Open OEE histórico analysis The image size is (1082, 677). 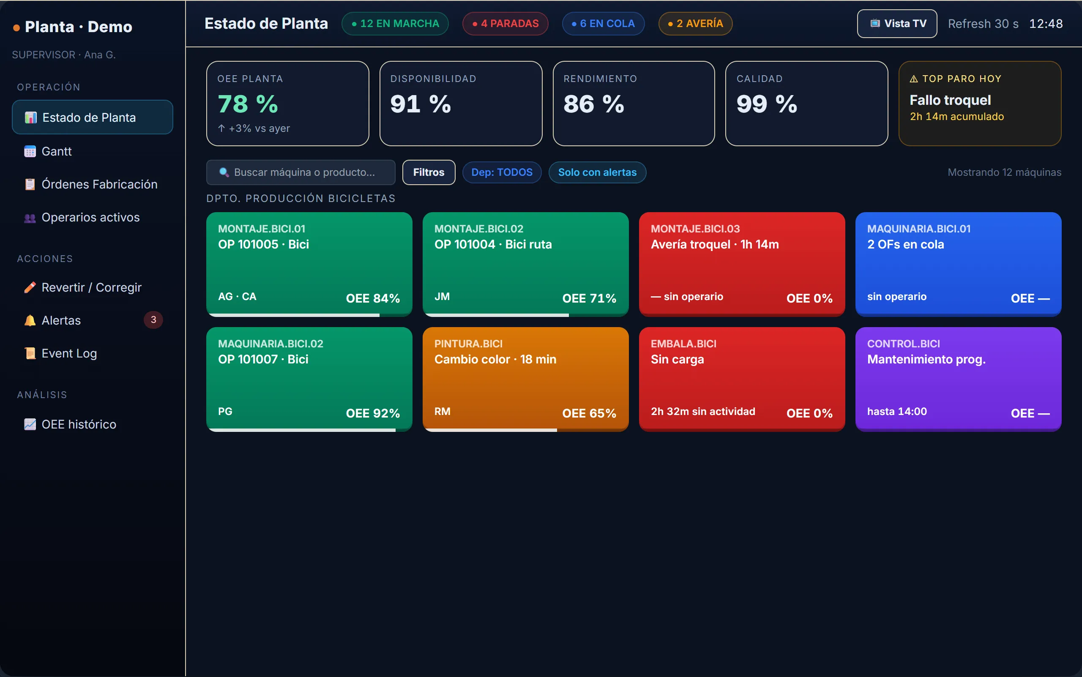click(92, 424)
